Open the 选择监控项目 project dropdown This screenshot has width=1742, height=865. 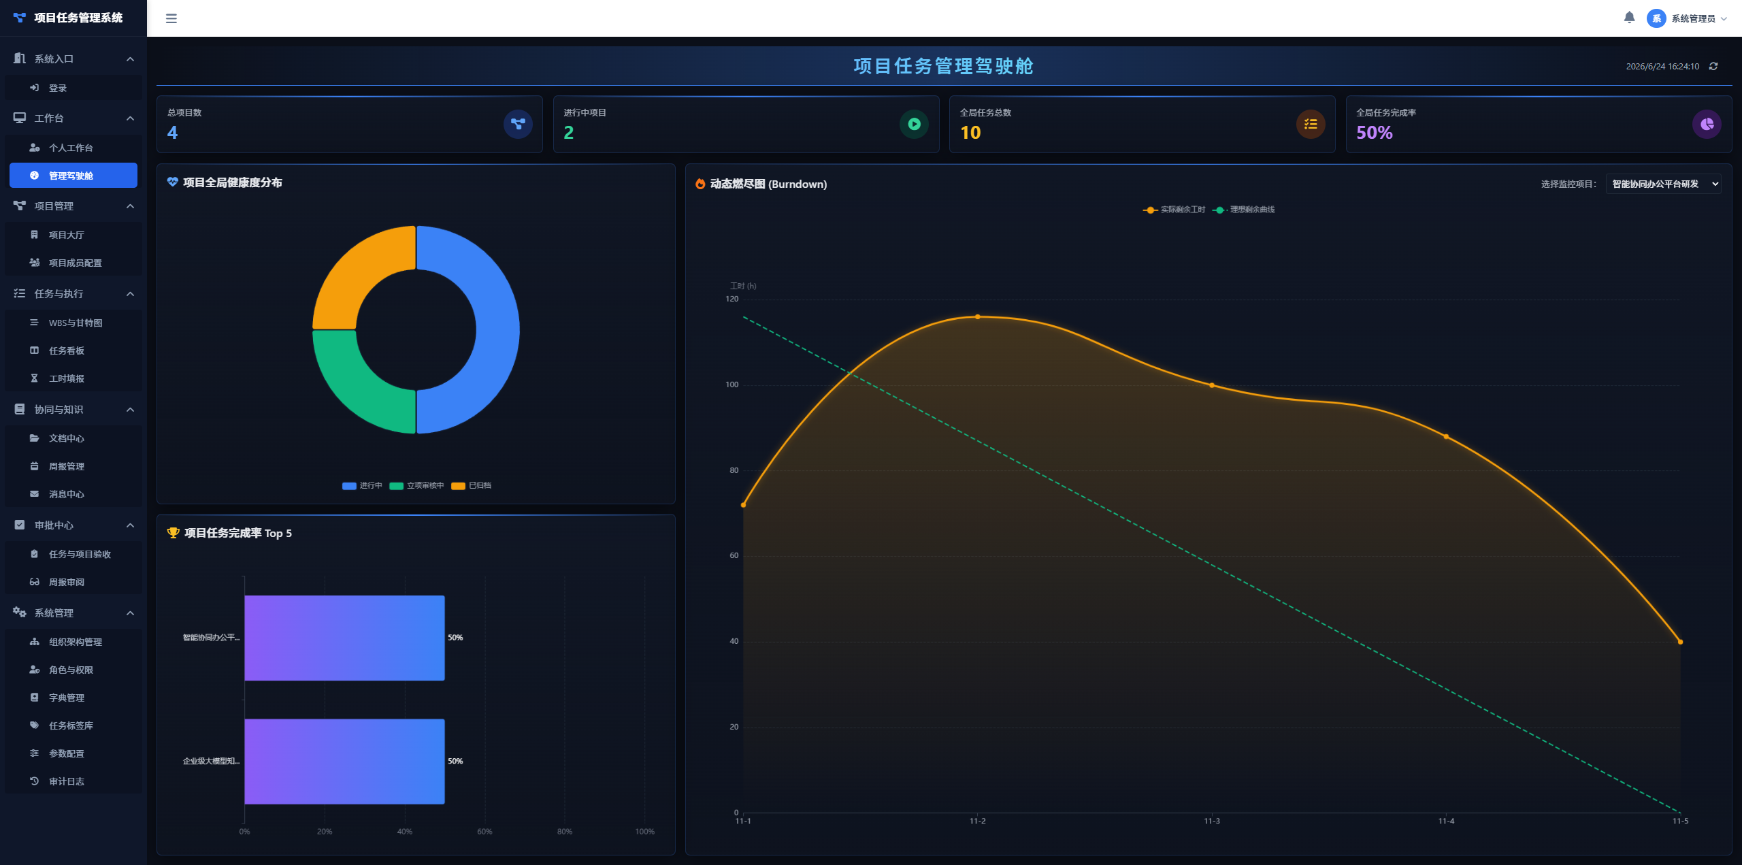tap(1663, 184)
